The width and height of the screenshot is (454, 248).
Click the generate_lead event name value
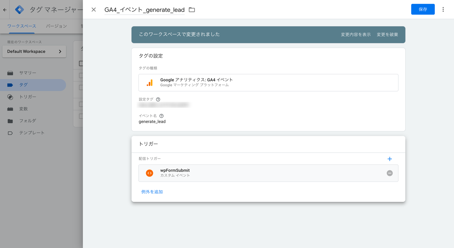click(152, 121)
